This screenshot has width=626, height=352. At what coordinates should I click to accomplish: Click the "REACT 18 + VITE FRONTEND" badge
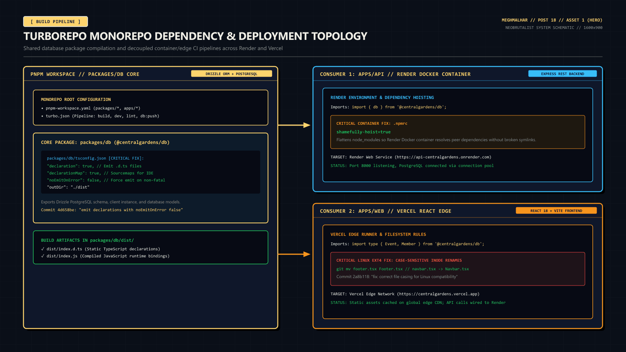[556, 211]
